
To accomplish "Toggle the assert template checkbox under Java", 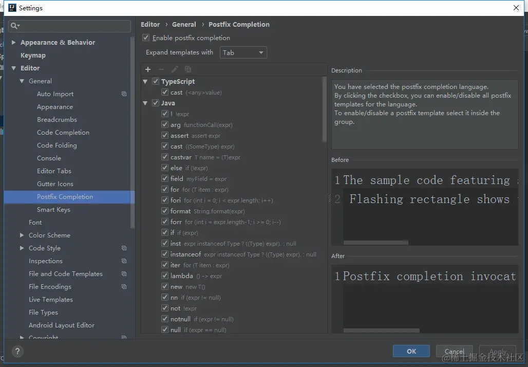I will pyautogui.click(x=164, y=135).
